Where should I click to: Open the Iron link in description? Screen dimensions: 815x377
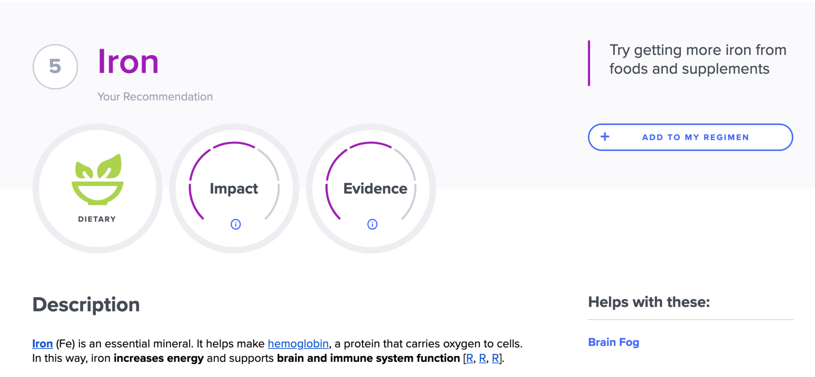coord(43,344)
